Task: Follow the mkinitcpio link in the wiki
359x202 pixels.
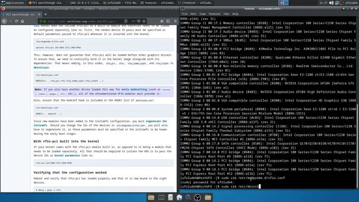Action: pos(41,67)
